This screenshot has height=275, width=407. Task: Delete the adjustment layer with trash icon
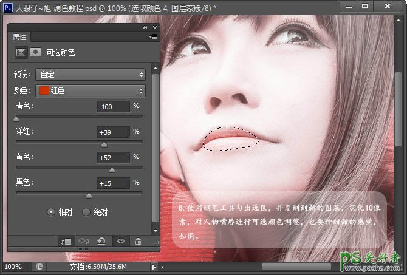coord(138,241)
